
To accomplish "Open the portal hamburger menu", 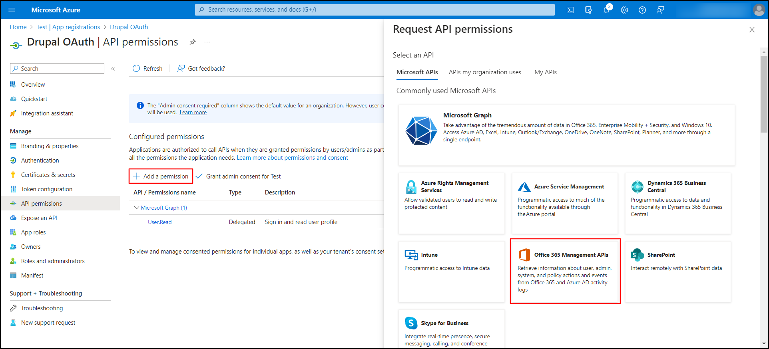I will tap(12, 10).
